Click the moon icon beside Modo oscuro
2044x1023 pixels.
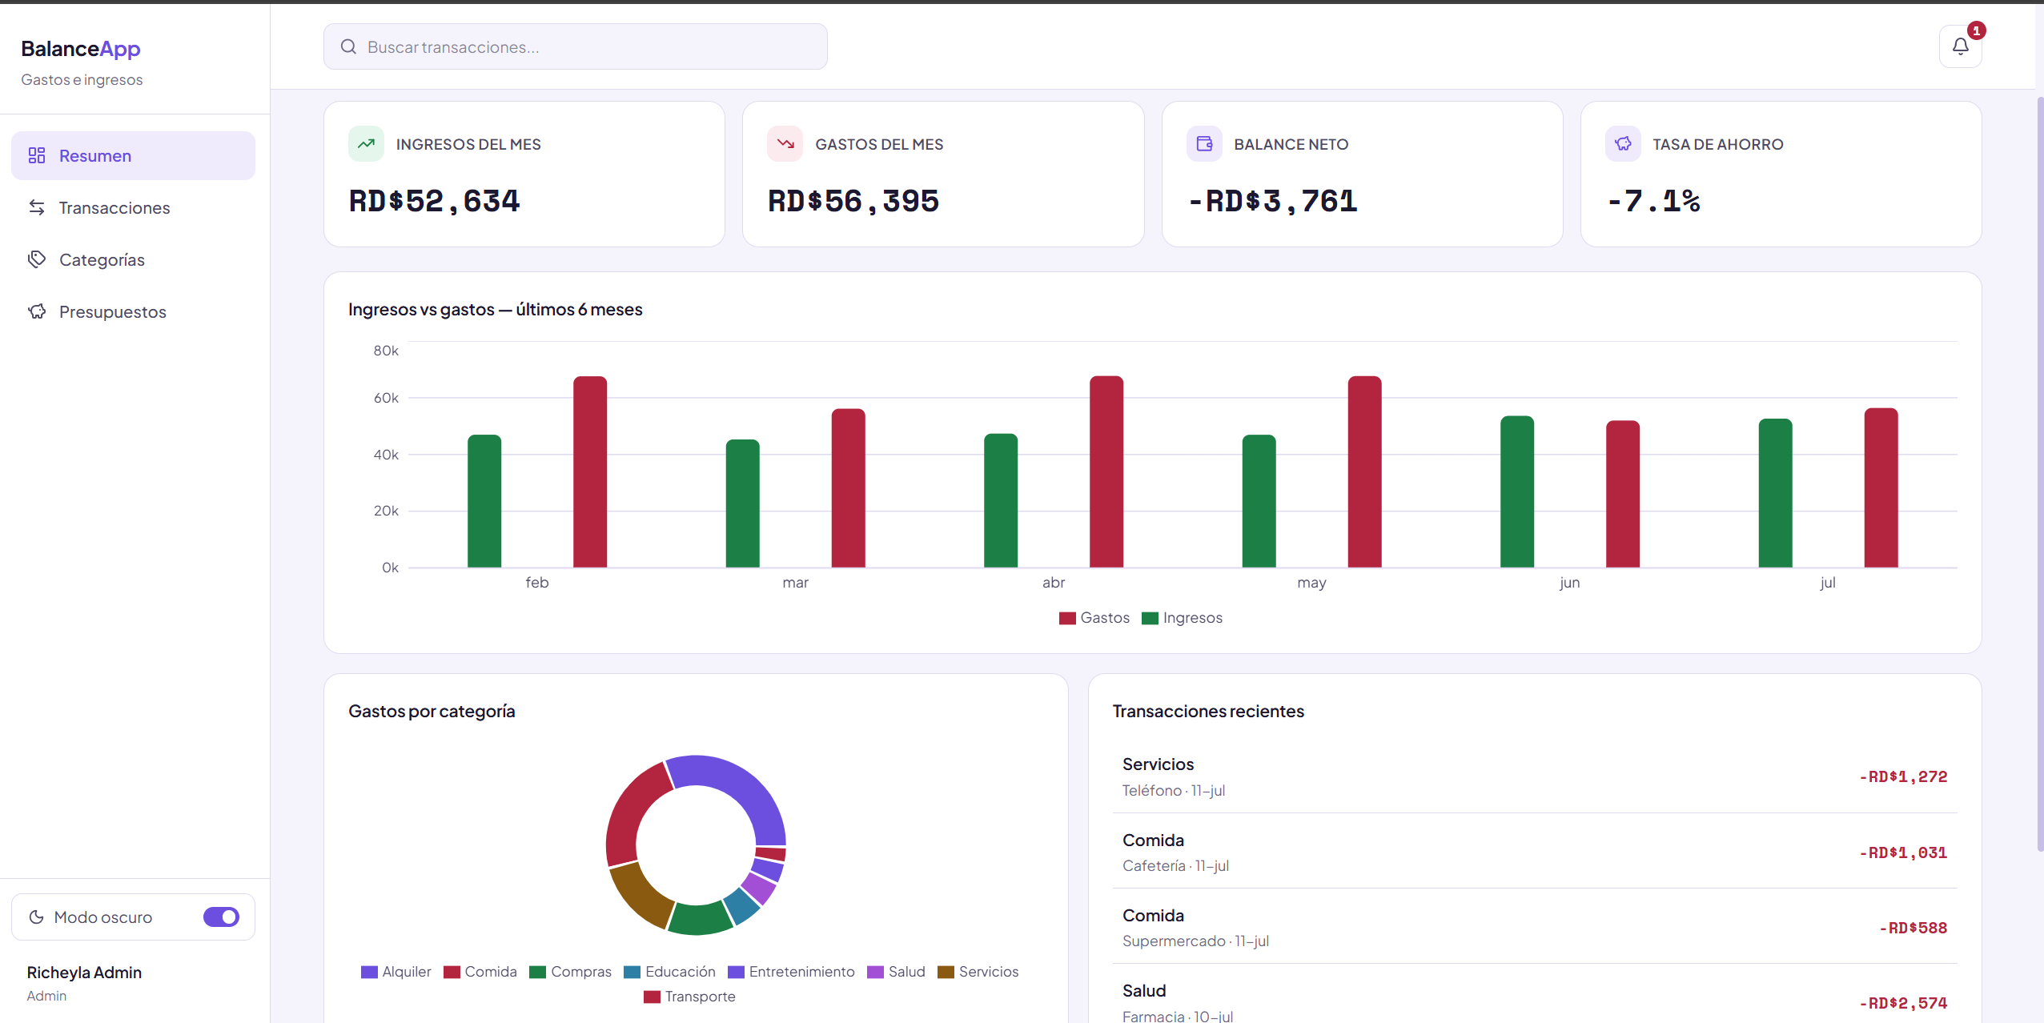click(36, 917)
